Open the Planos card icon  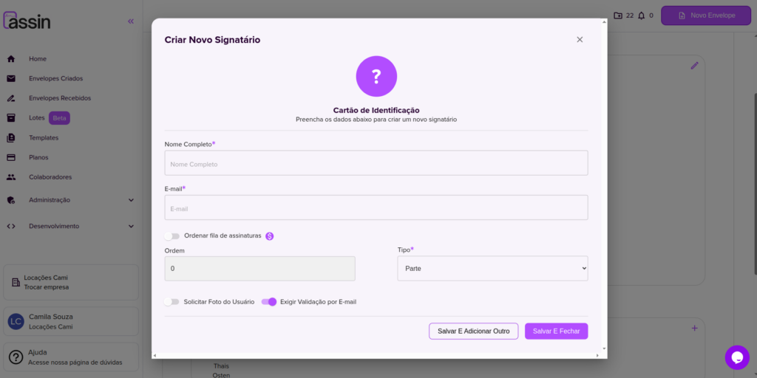(x=10, y=158)
